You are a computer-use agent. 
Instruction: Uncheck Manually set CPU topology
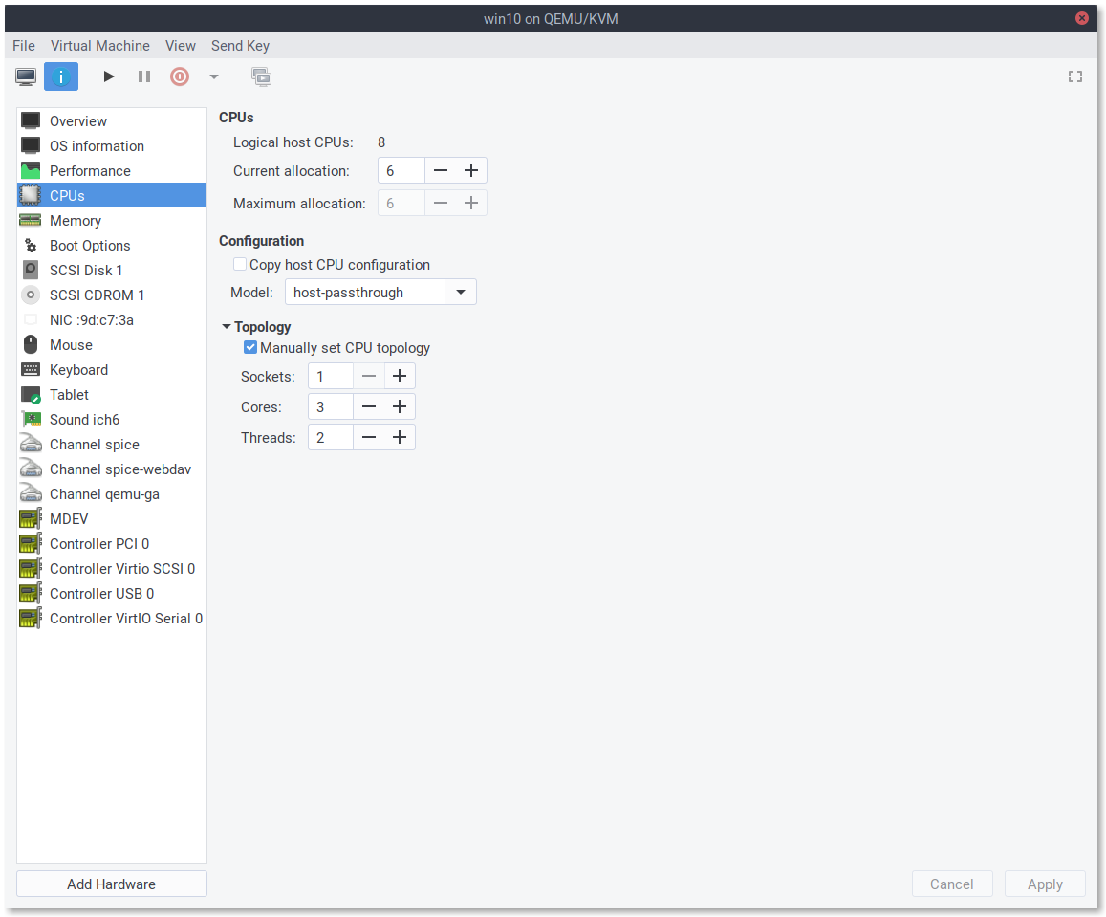click(x=250, y=348)
